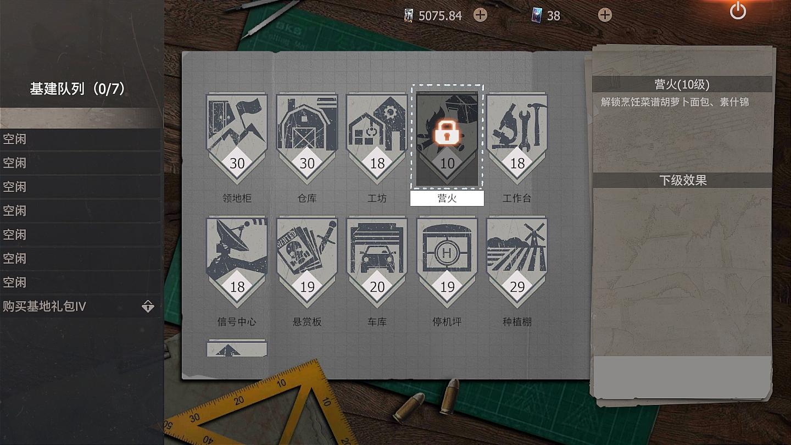The image size is (791, 445).
Task: Open the 工坊 workshop building badge
Action: pyautogui.click(x=377, y=138)
